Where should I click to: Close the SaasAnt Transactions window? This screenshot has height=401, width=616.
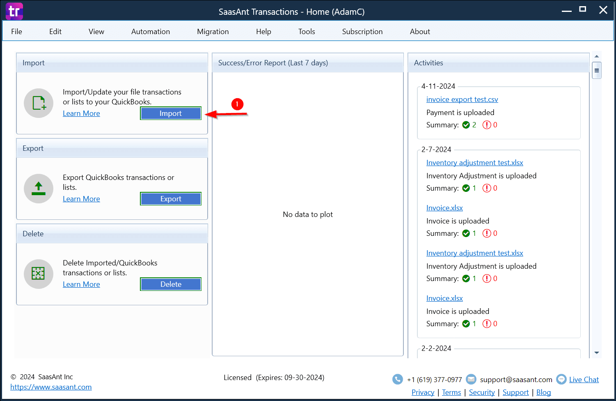pyautogui.click(x=603, y=10)
